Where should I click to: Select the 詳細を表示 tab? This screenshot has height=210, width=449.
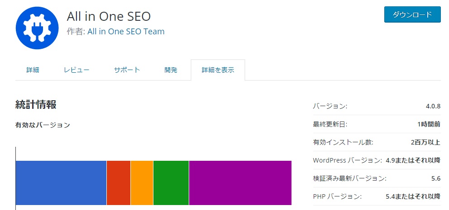coord(218,70)
